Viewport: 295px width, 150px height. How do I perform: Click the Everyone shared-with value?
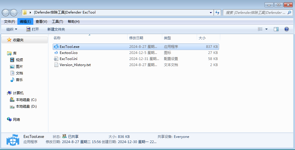point(181,137)
